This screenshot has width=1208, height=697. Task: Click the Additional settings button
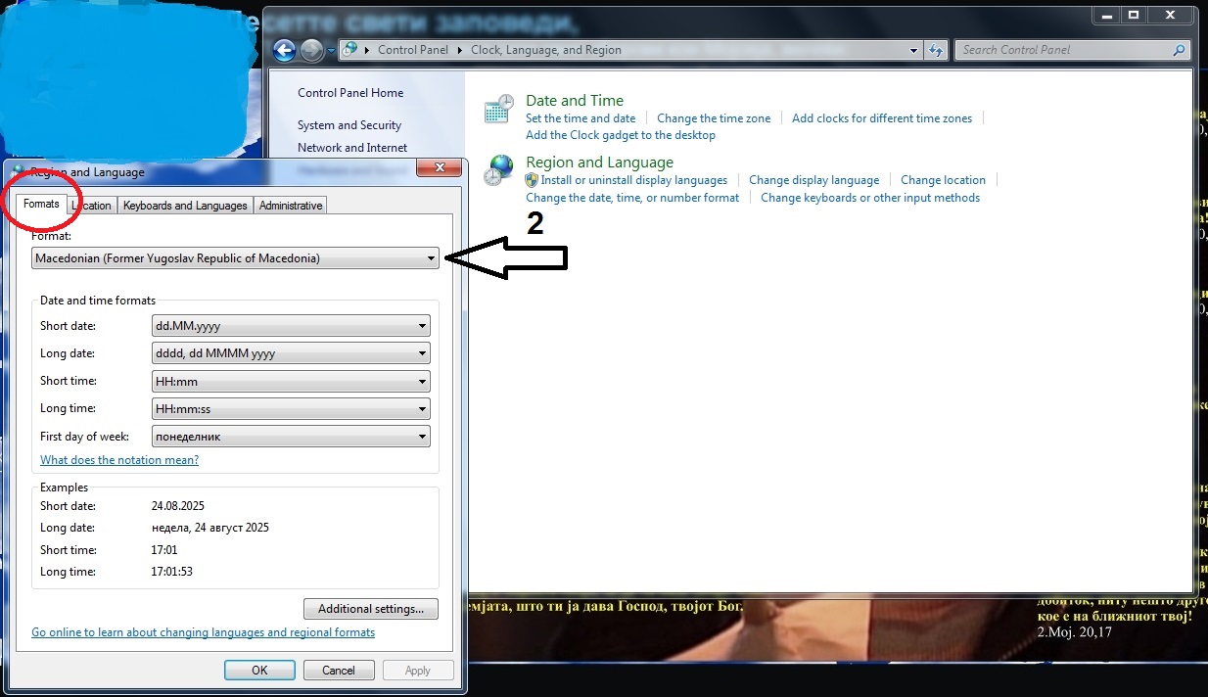coord(371,609)
